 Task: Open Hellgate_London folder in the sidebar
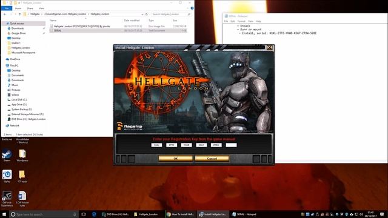pyautogui.click(x=21, y=48)
